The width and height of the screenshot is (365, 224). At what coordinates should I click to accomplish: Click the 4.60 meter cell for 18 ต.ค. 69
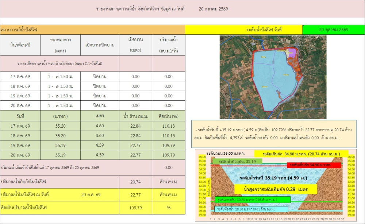(x=100, y=136)
